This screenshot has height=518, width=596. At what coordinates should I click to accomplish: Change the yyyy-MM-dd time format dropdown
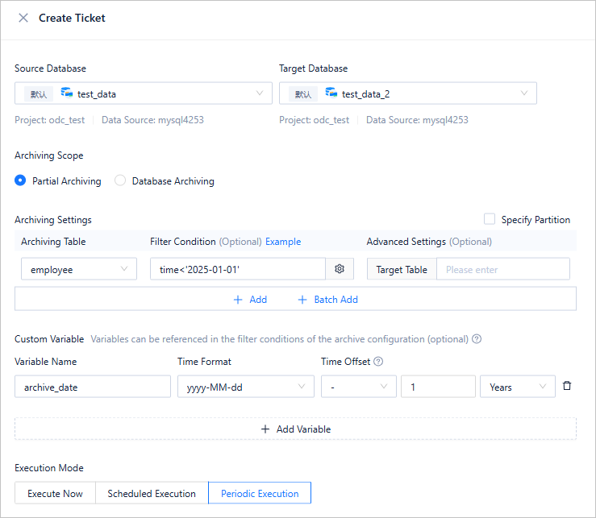pyautogui.click(x=246, y=387)
